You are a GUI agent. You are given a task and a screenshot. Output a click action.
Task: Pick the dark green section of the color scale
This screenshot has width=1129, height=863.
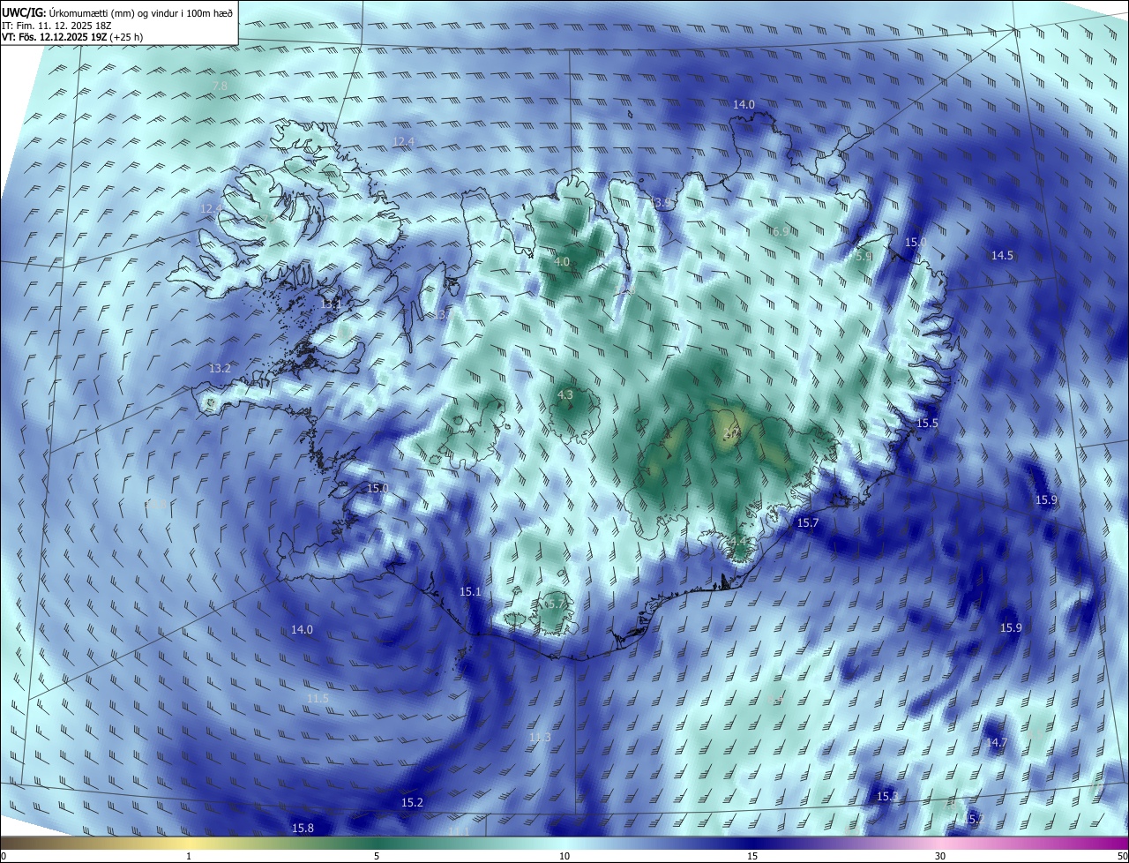pyautogui.click(x=377, y=843)
